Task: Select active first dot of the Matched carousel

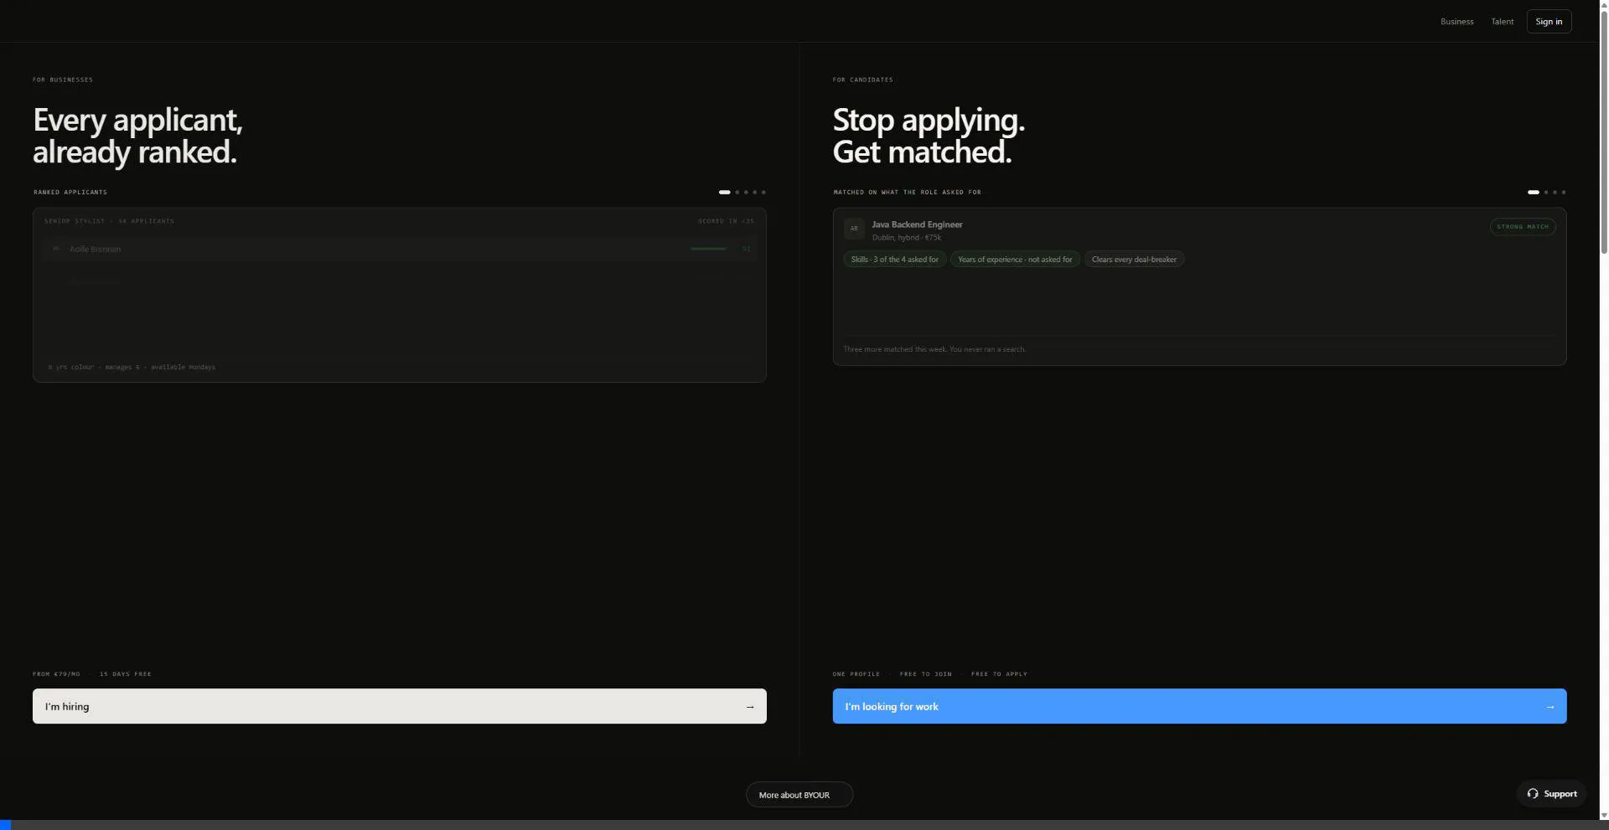Action: click(1533, 193)
